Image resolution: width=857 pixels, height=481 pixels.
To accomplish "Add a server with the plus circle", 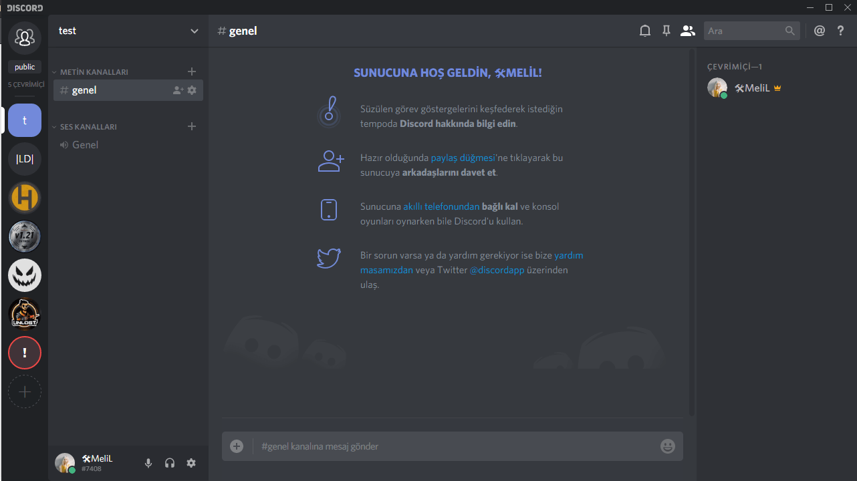I will (25, 391).
